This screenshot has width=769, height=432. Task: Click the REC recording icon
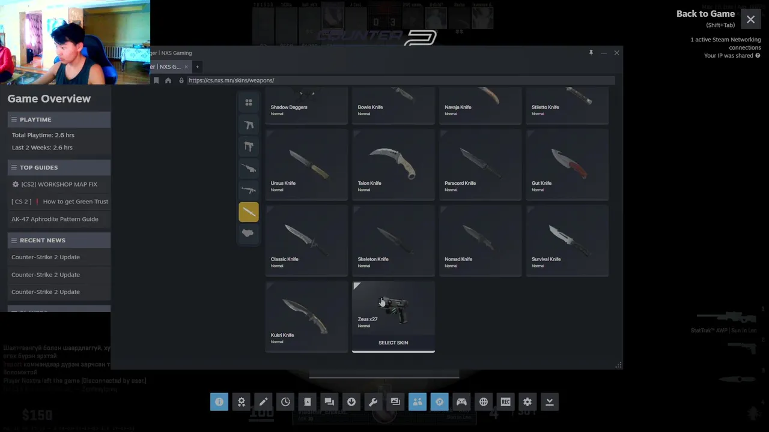click(x=505, y=402)
